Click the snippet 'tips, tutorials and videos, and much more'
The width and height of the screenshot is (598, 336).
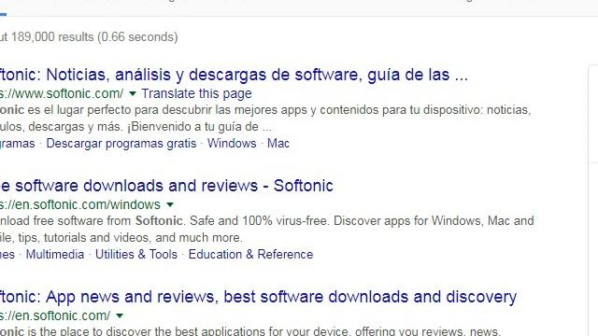(x=130, y=238)
